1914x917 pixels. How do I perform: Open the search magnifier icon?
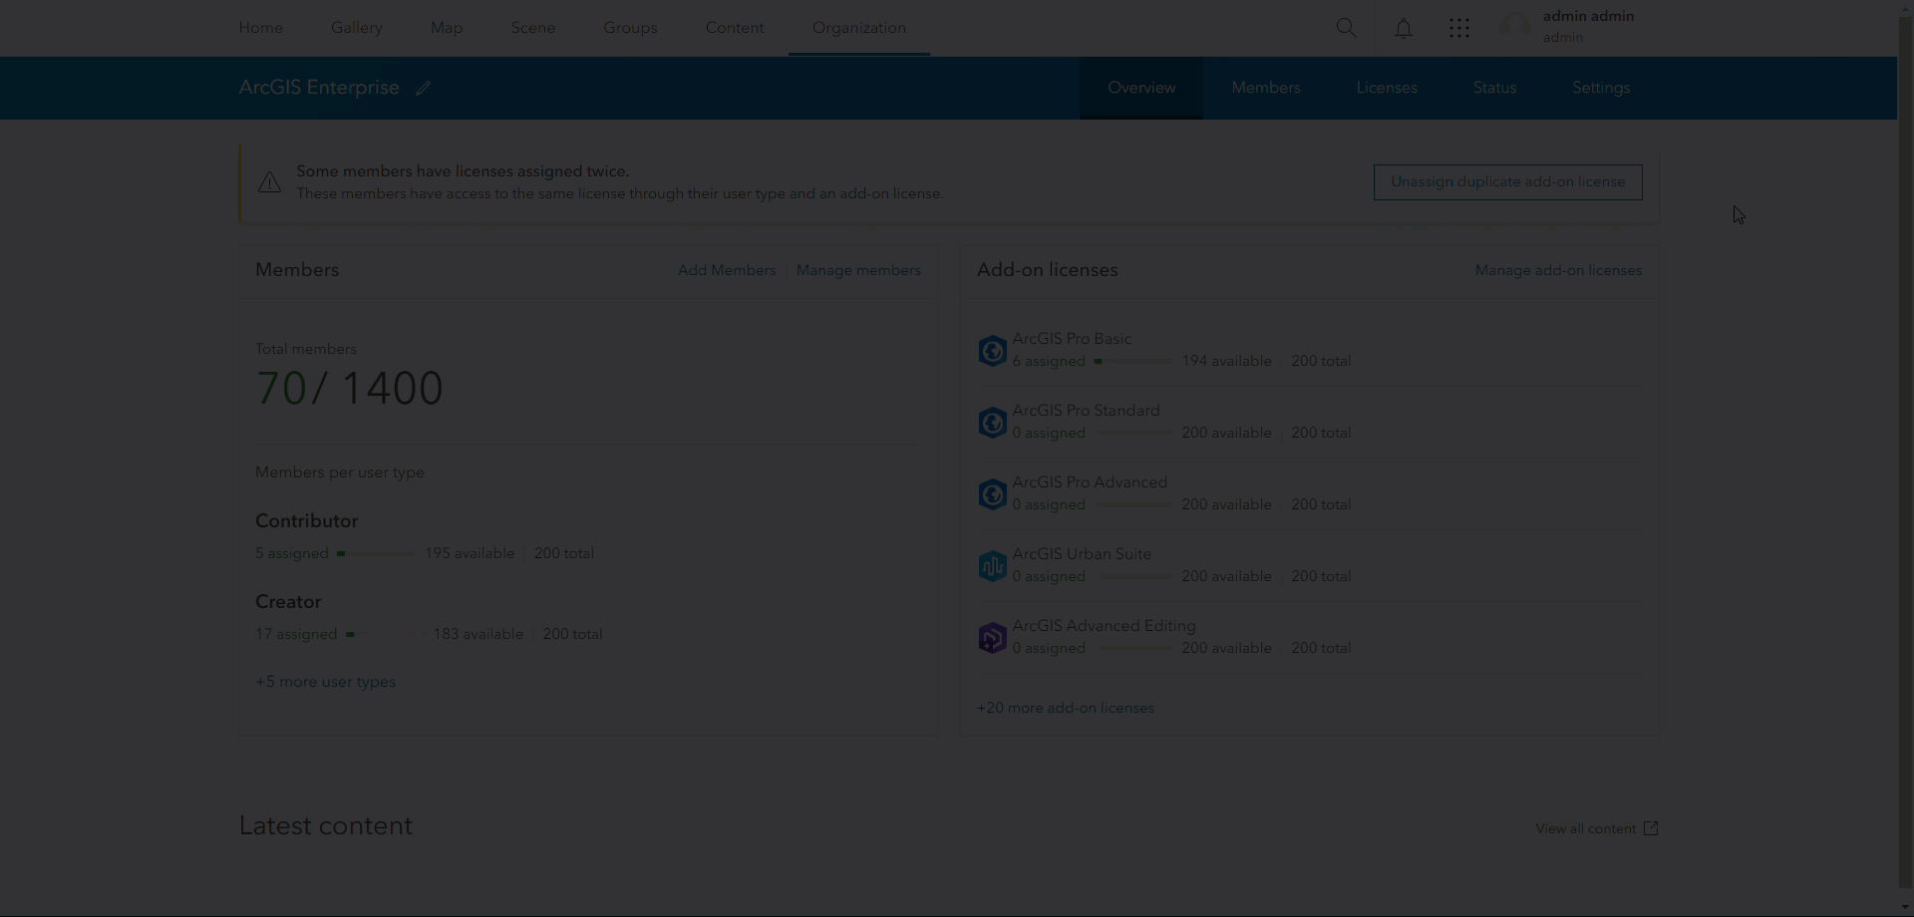[1346, 28]
